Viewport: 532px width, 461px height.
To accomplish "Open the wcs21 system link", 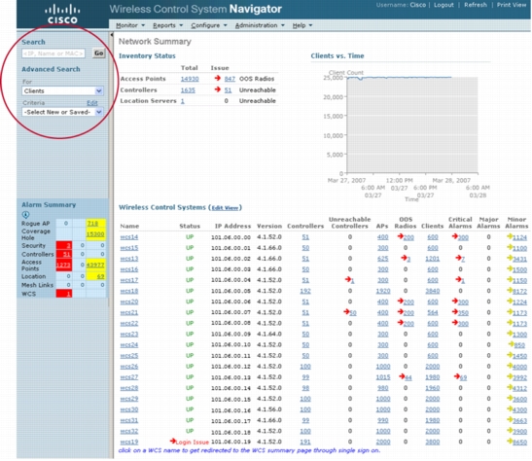I will pyautogui.click(x=129, y=312).
